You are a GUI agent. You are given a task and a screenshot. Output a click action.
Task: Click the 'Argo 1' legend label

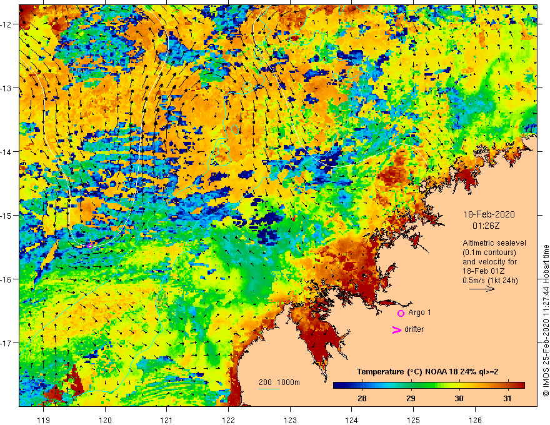pyautogui.click(x=419, y=312)
